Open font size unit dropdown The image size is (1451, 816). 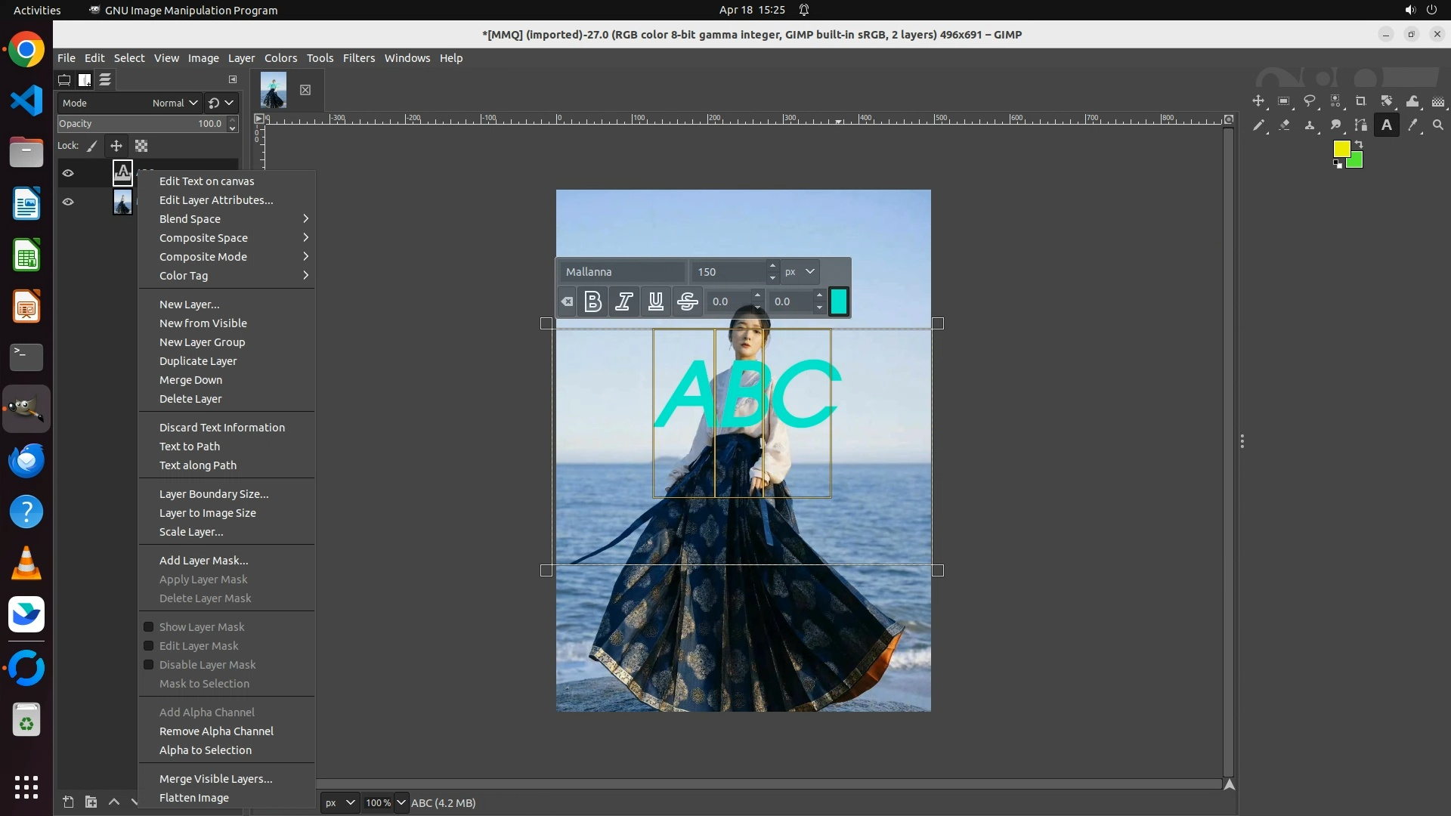tap(800, 271)
